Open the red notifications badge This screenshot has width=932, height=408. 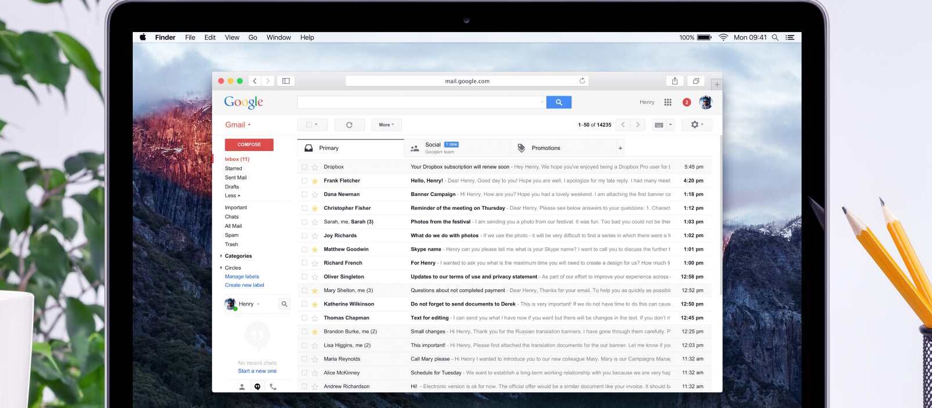[687, 102]
